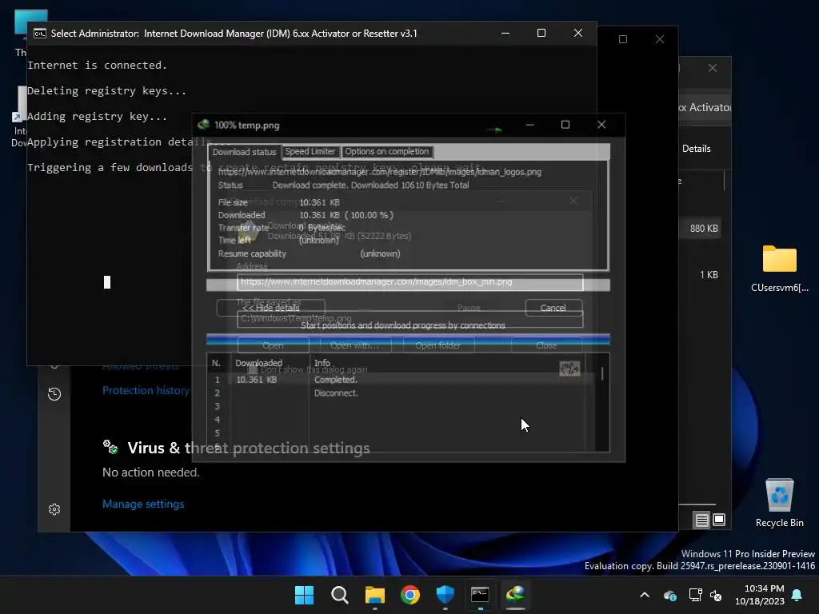Screen dimensions: 819x614
Task: Click Cancel in the IDM download dialog
Action: pyautogui.click(x=553, y=308)
